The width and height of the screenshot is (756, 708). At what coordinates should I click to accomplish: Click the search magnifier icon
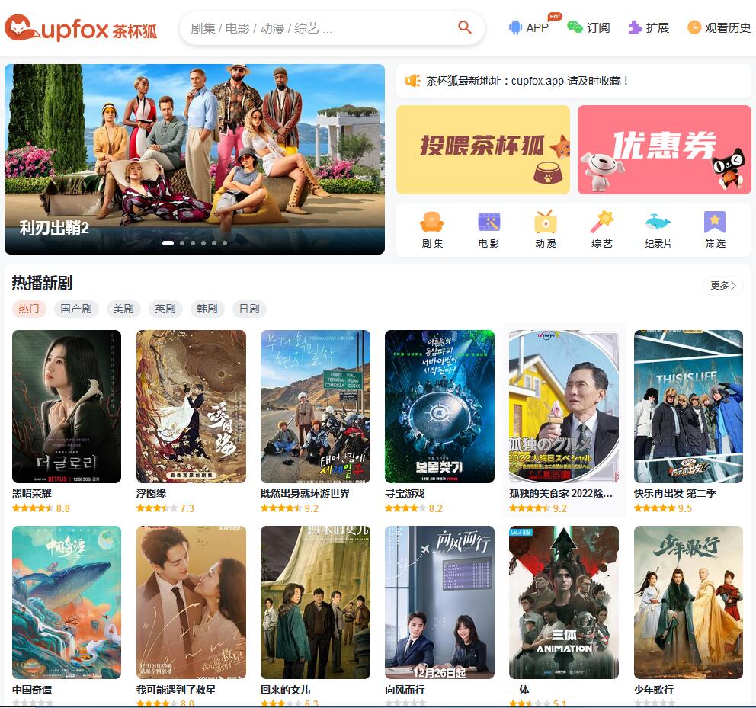tap(464, 27)
